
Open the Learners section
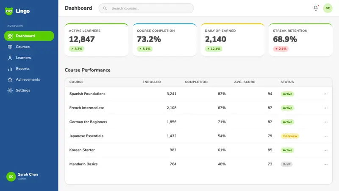(29, 58)
